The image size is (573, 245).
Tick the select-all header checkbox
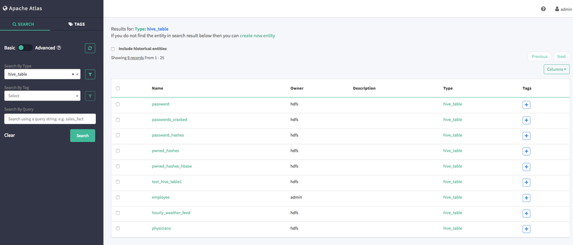[118, 88]
